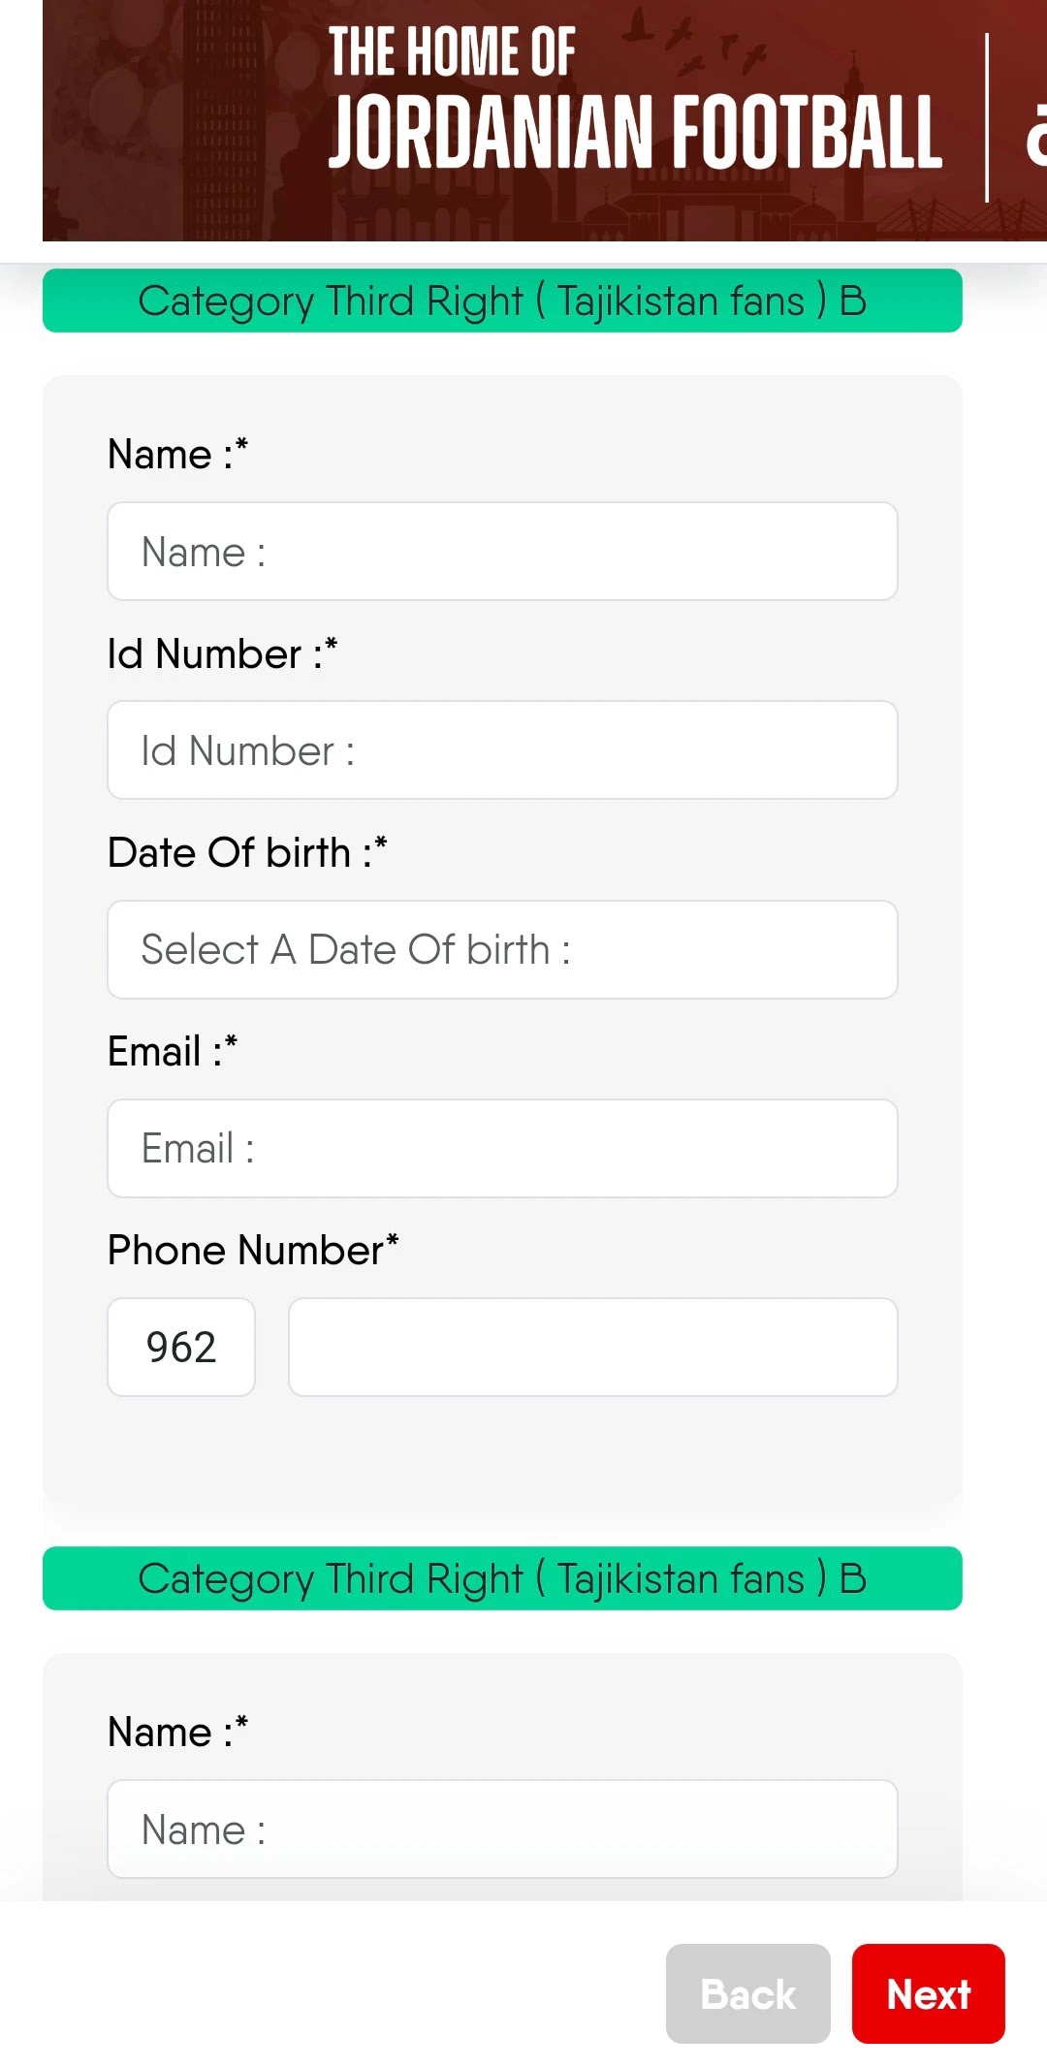Click the Date Of birth :* label
Screen dimensions: 1047x2068
tap(248, 852)
